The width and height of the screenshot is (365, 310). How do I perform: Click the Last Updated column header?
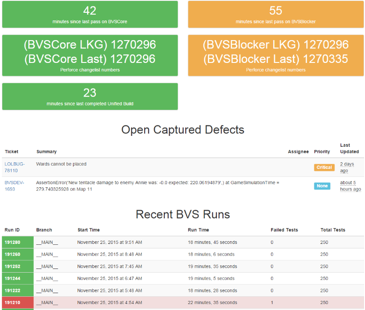[x=349, y=148]
